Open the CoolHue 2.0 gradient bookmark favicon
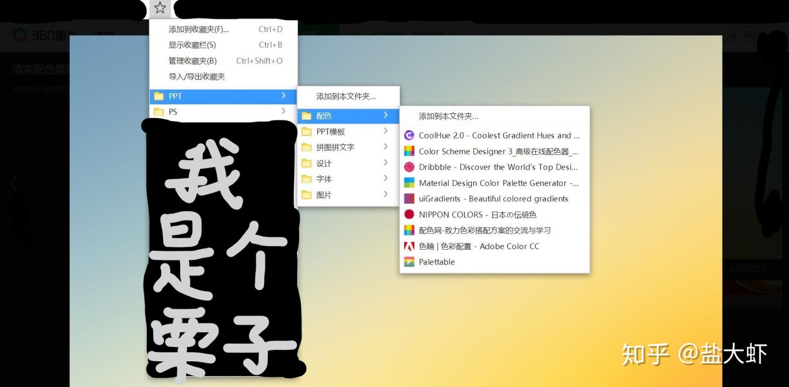This screenshot has height=387, width=789. [409, 135]
